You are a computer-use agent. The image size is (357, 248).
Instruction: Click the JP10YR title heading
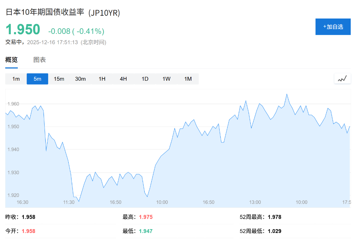click(x=62, y=13)
